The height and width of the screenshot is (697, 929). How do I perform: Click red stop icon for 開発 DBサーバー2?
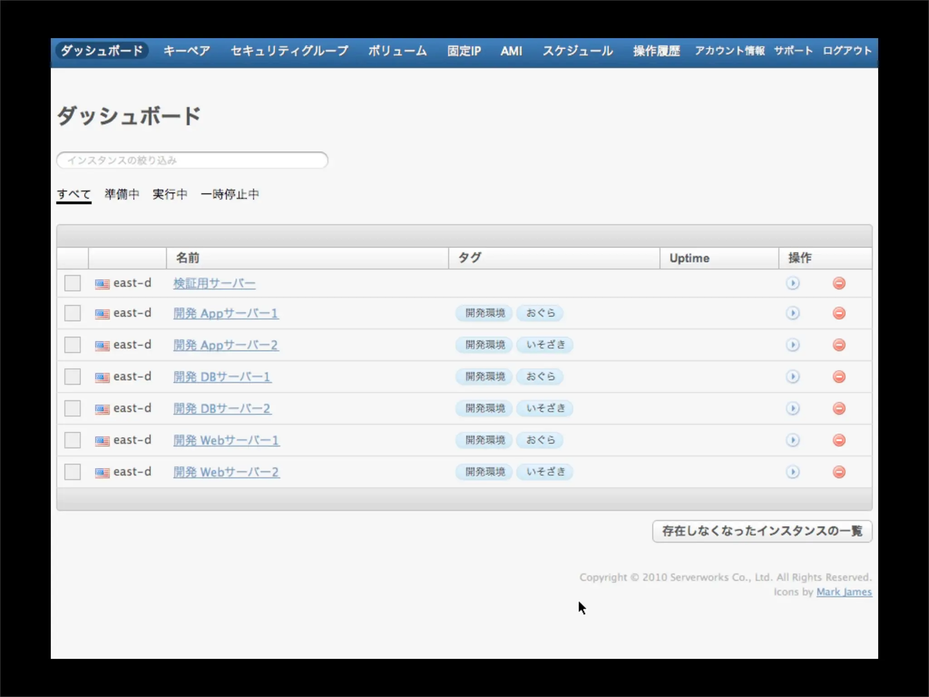[839, 408]
